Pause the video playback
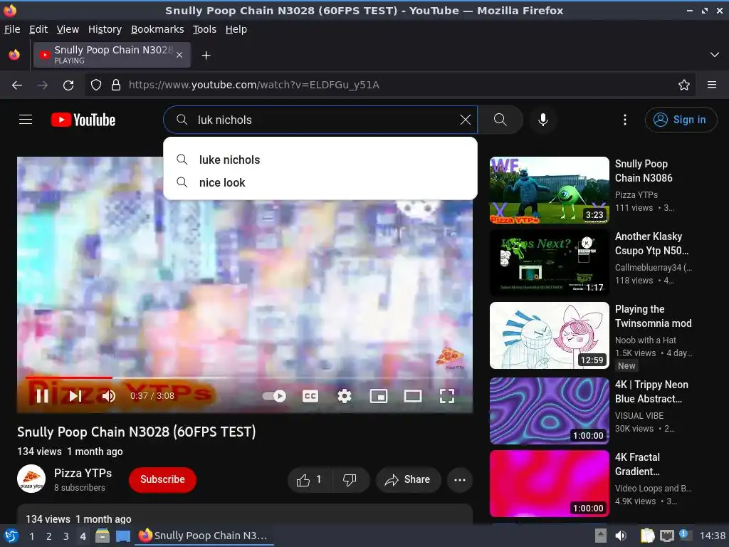This screenshot has height=547, width=729. pyautogui.click(x=42, y=396)
